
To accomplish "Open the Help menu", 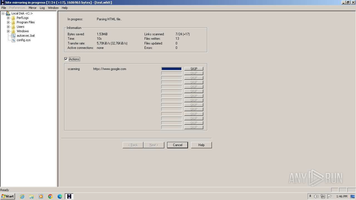I will tap(65, 8).
